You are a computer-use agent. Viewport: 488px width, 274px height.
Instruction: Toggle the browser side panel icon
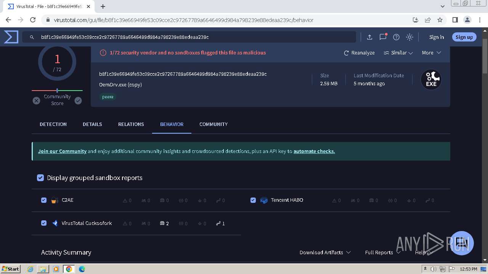tap(455, 20)
